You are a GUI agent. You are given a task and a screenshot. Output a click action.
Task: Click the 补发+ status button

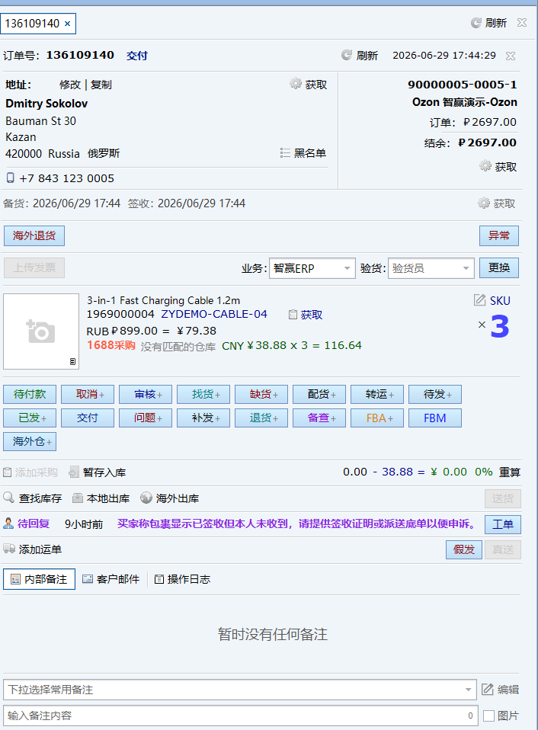(x=203, y=418)
